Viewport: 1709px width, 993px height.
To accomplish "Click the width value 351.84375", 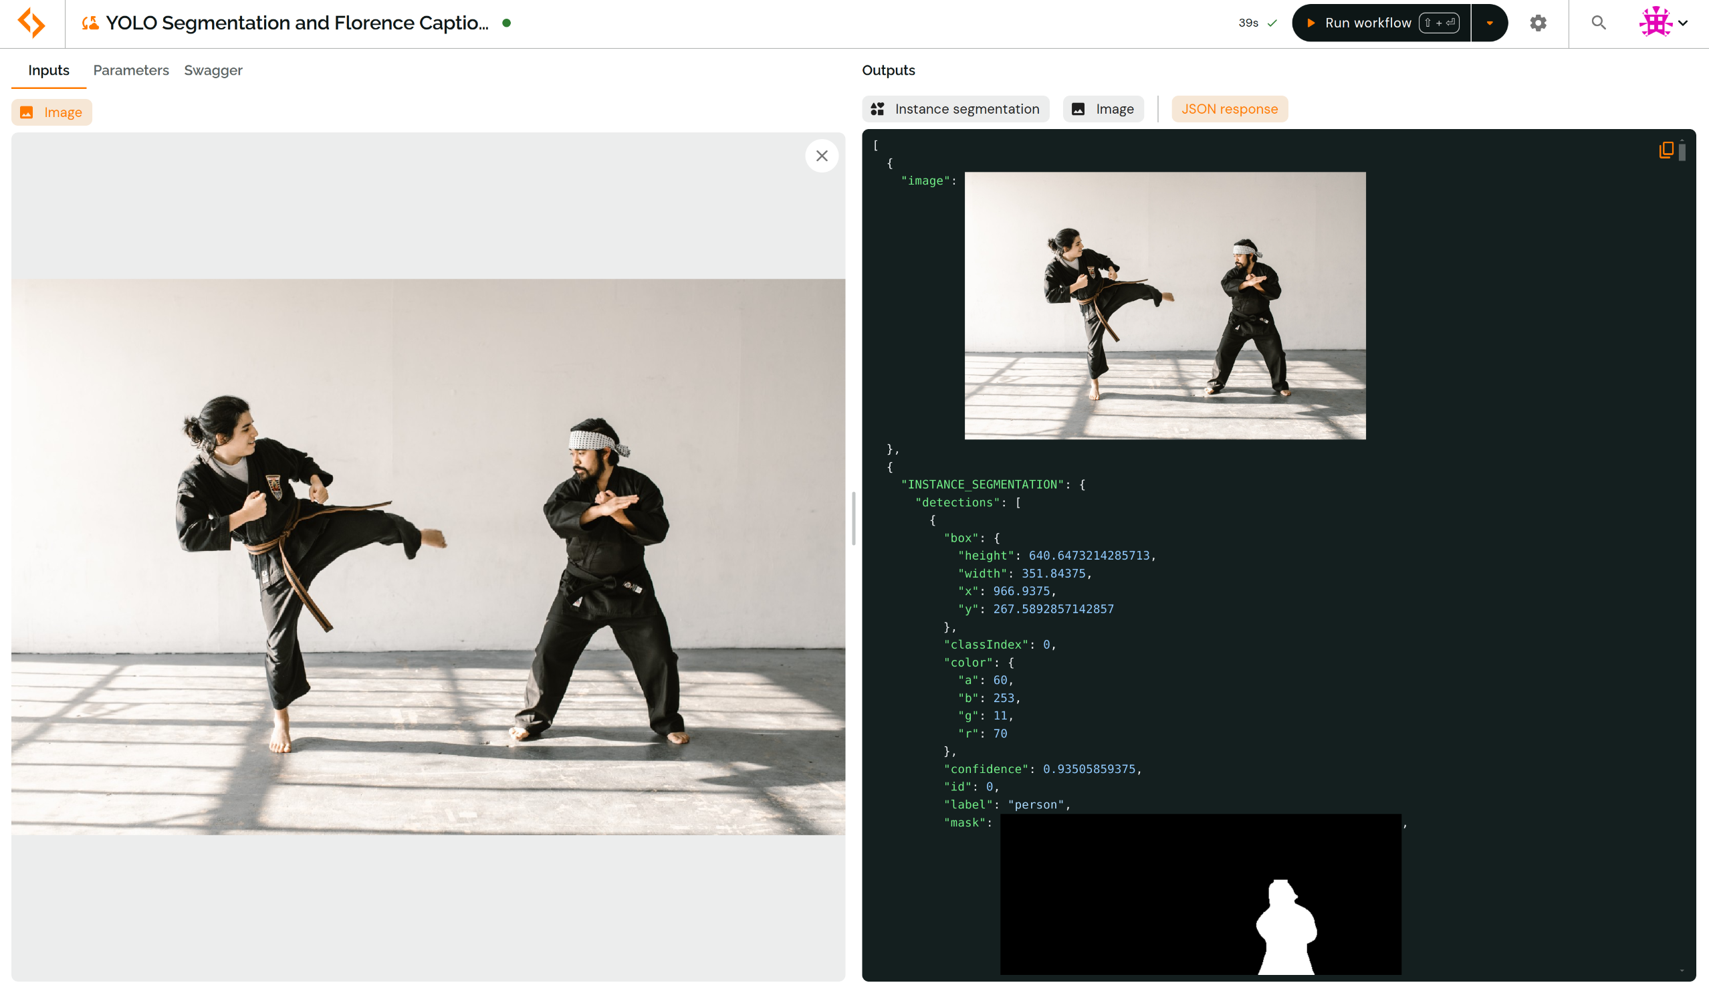I will tap(1054, 574).
